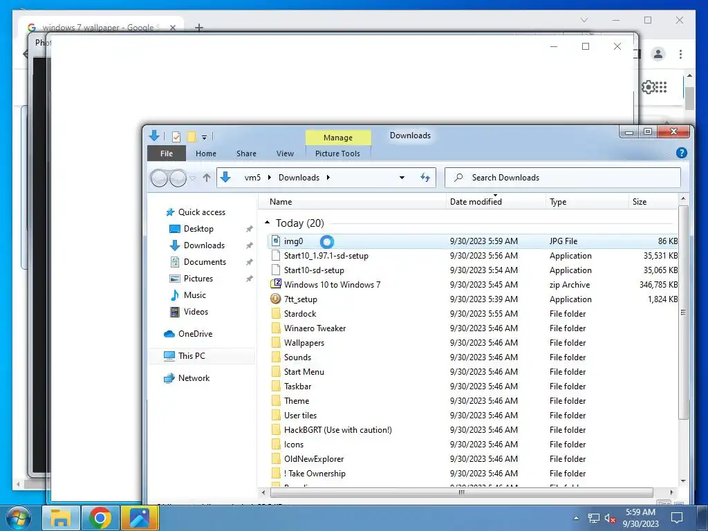Click the file list horizontal scrollbar
The width and height of the screenshot is (708, 531).
coord(460,492)
